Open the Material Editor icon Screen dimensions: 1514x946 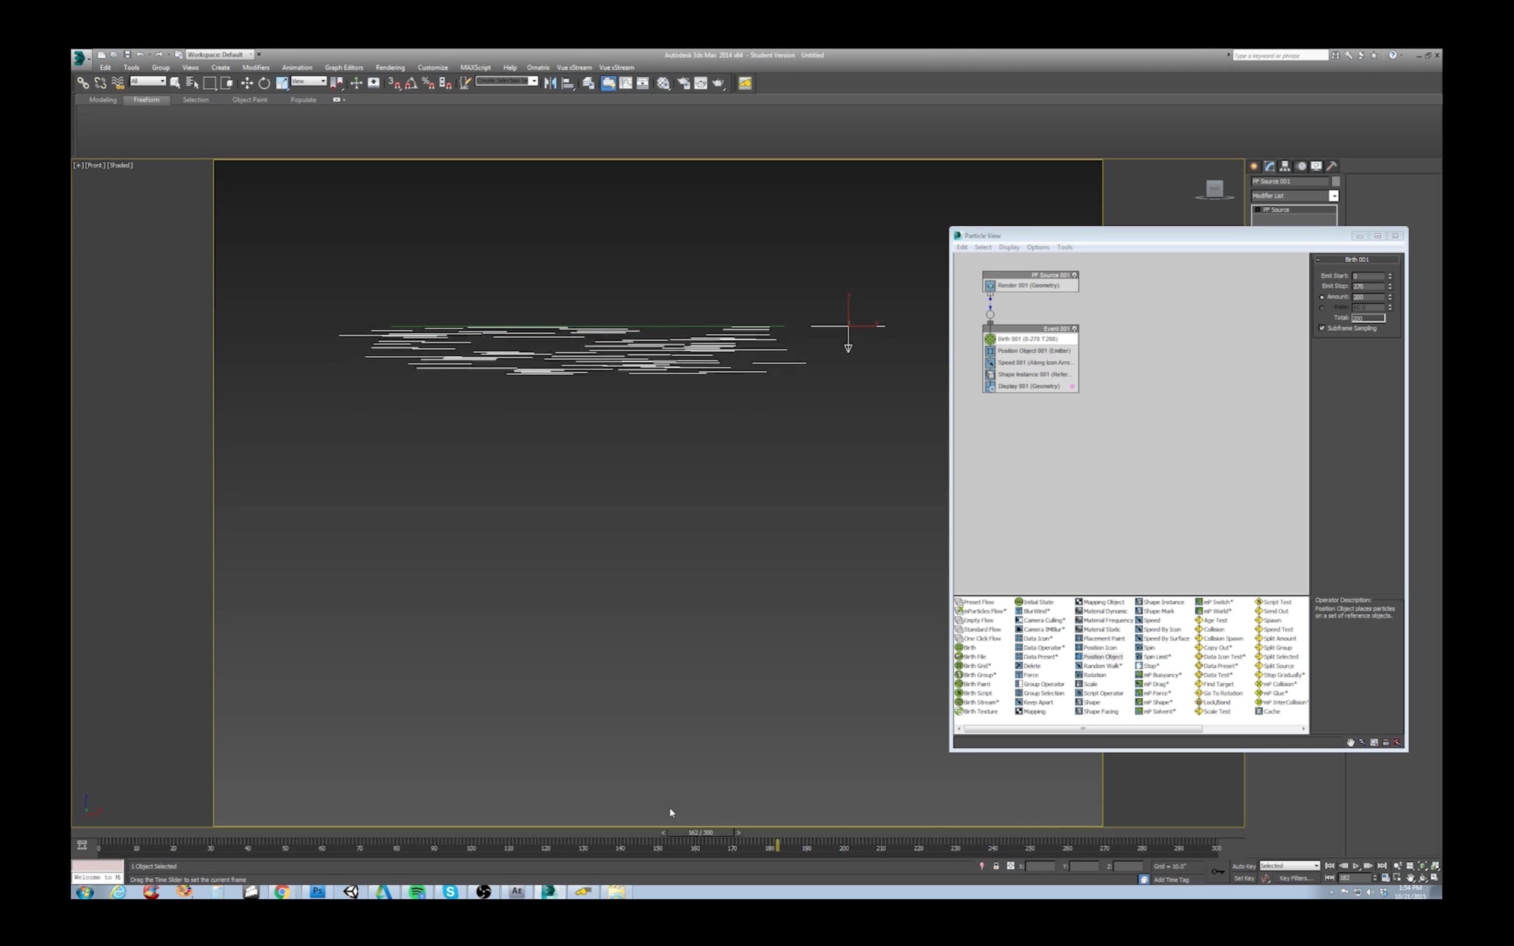(664, 82)
